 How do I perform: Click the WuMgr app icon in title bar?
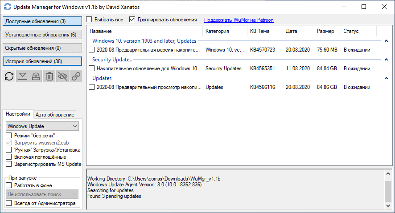pos(7,7)
